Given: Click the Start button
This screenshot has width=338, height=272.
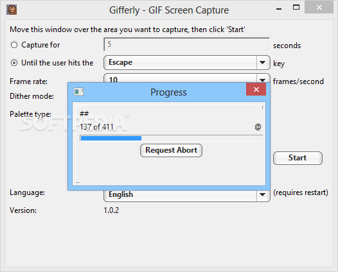Looking at the screenshot, I should click(298, 158).
